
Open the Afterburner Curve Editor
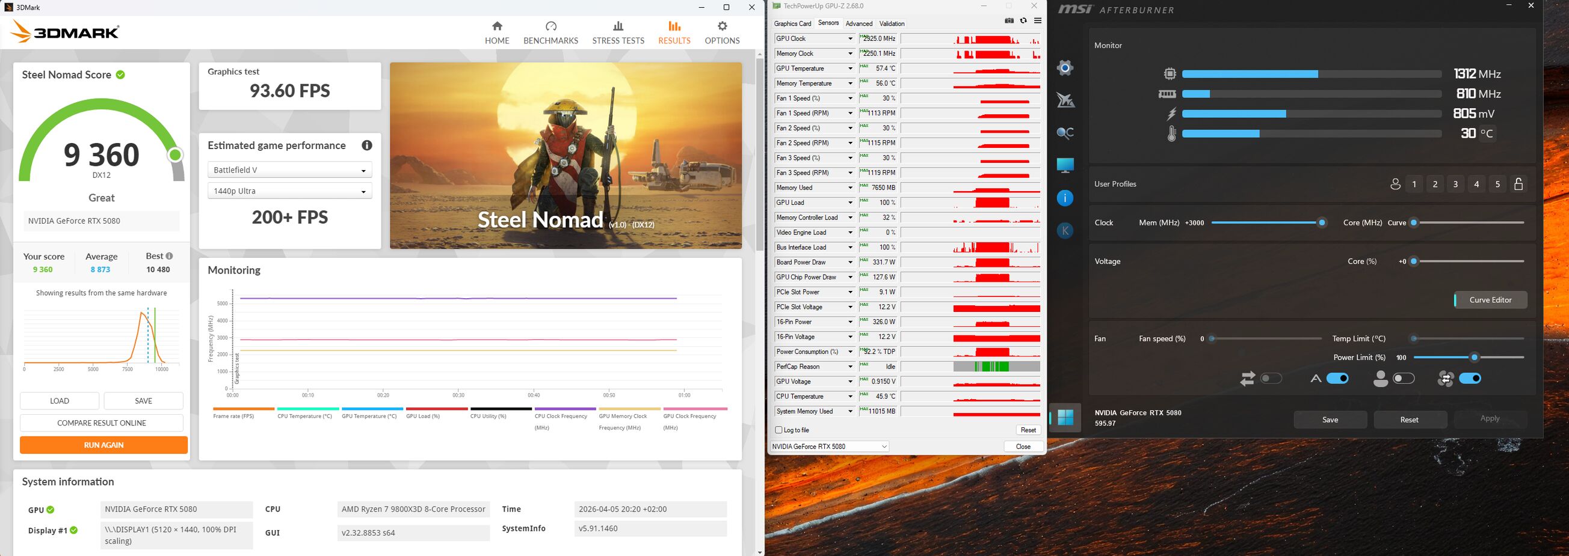1490,300
